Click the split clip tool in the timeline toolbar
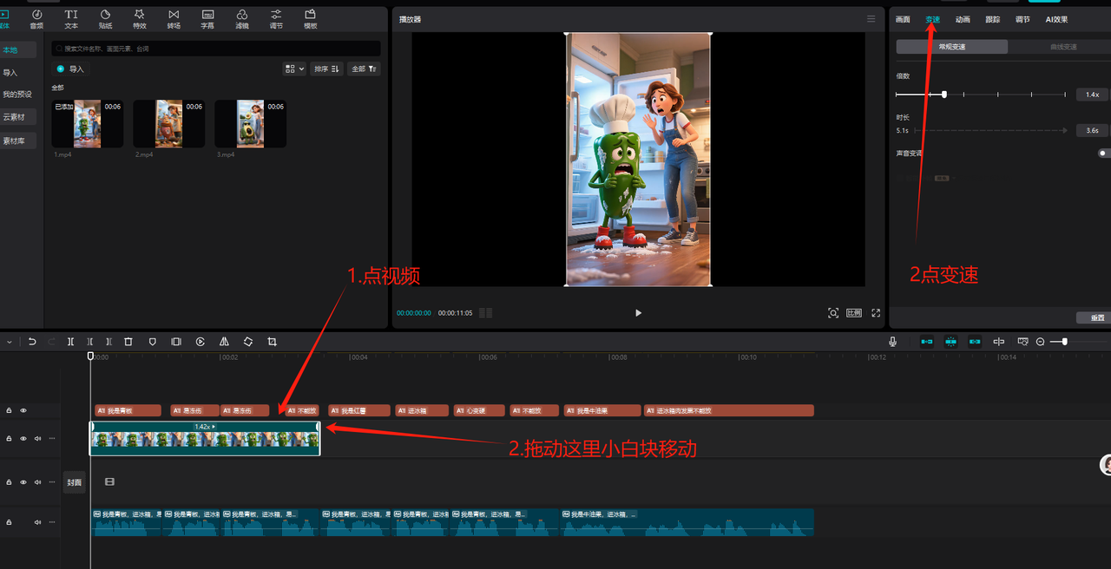The height and width of the screenshot is (569, 1111). click(71, 342)
